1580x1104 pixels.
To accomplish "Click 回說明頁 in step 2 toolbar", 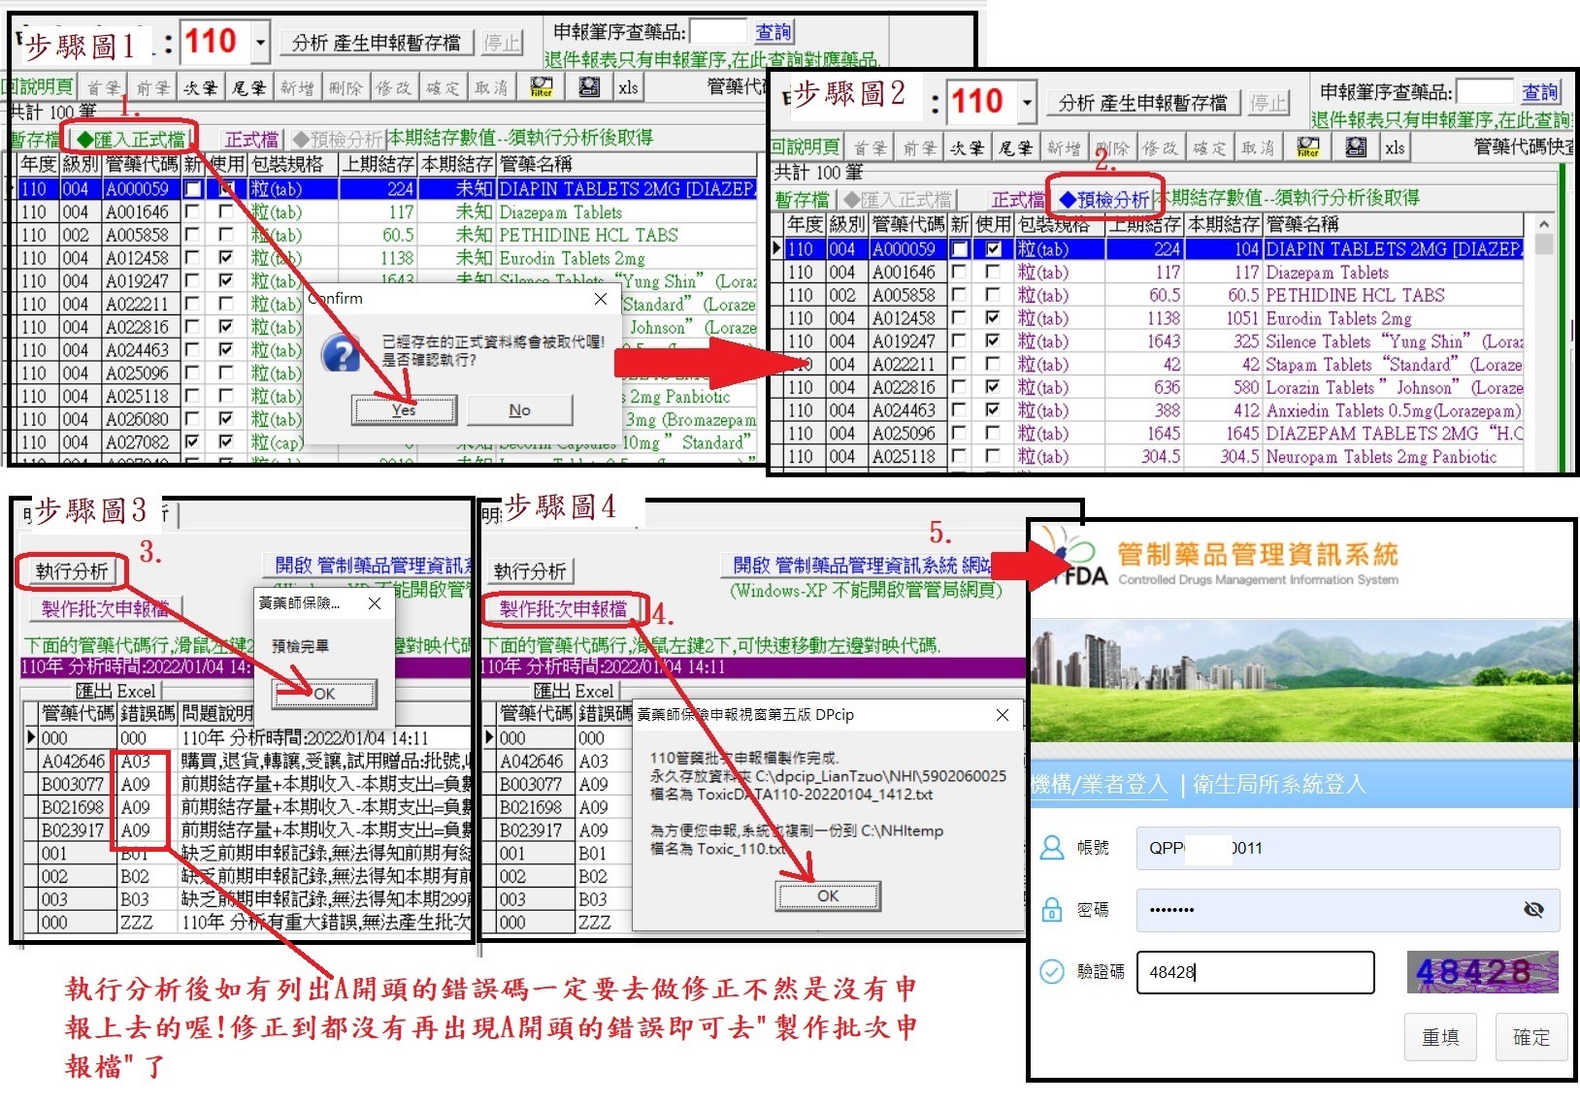I will (x=806, y=147).
